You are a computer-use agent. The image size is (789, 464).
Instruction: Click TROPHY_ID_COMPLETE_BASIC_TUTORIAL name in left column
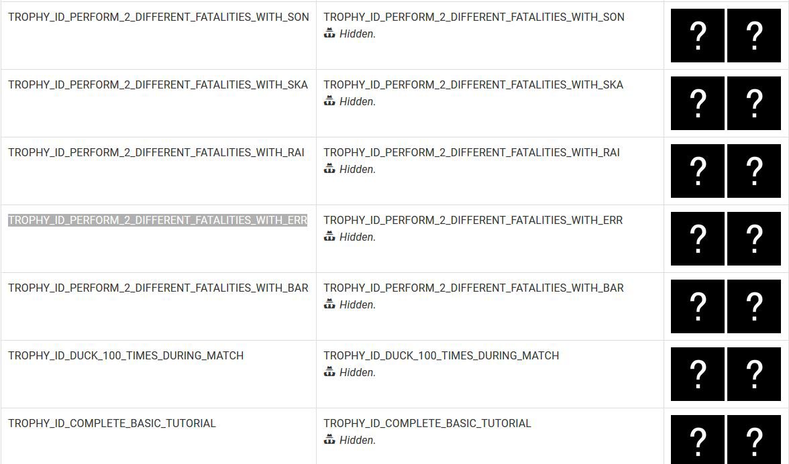tap(112, 424)
